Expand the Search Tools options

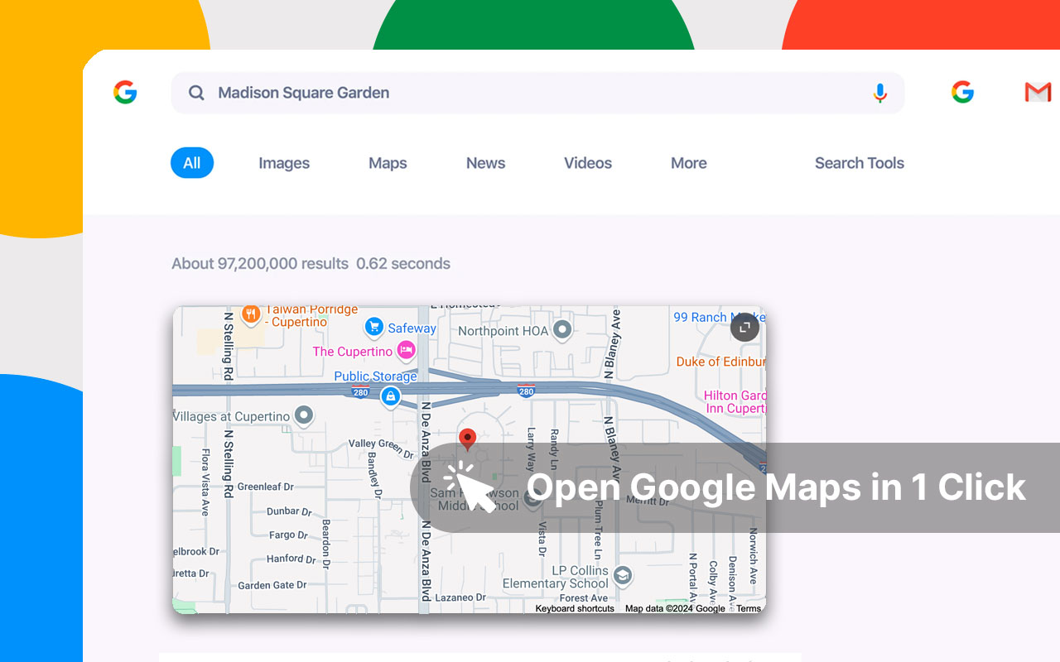(859, 163)
